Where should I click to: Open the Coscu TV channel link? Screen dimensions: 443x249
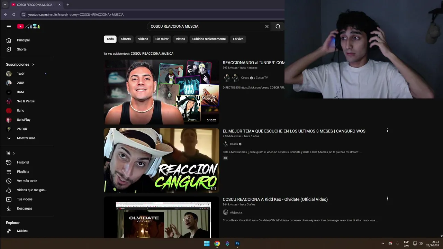pos(262,78)
